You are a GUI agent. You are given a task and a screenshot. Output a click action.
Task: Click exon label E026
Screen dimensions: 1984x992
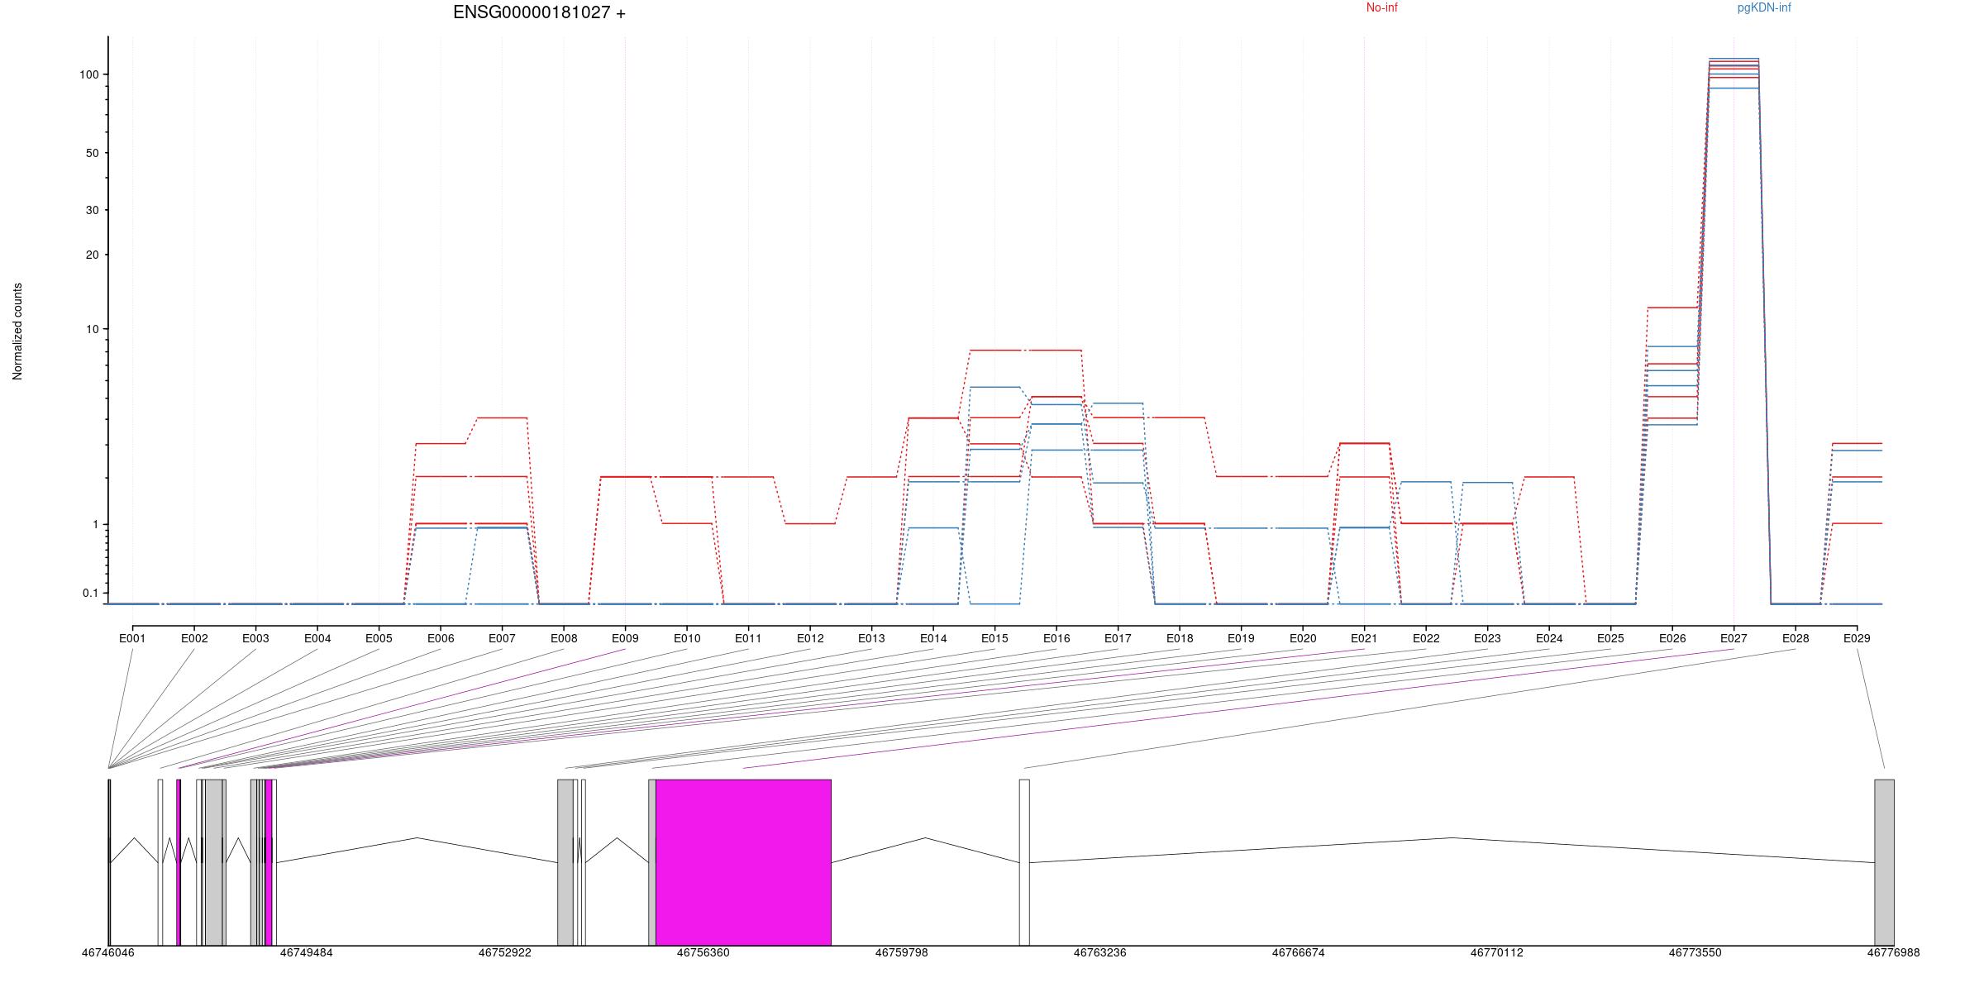click(x=1672, y=638)
